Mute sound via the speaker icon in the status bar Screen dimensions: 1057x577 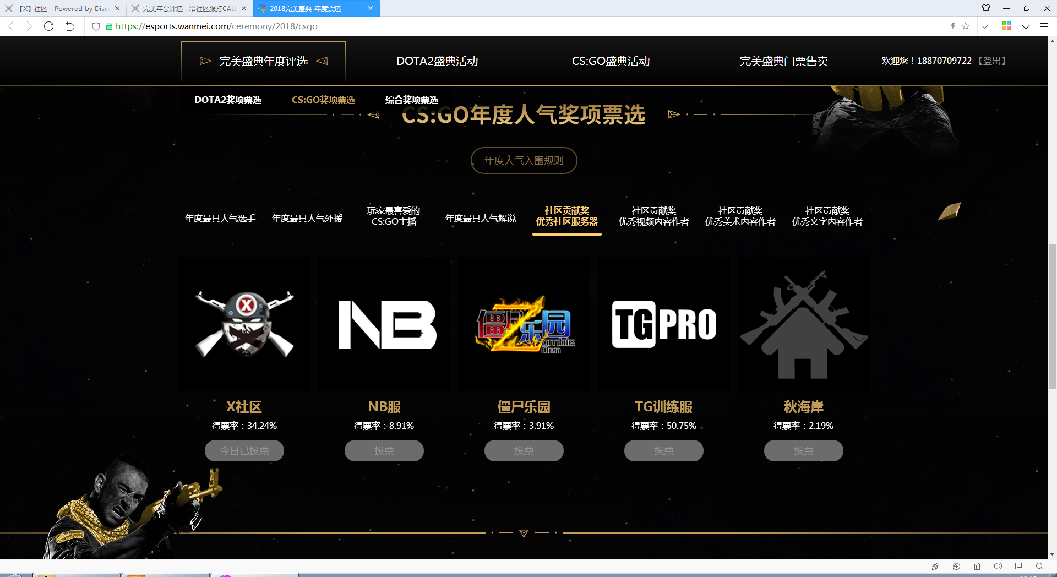coord(998,566)
